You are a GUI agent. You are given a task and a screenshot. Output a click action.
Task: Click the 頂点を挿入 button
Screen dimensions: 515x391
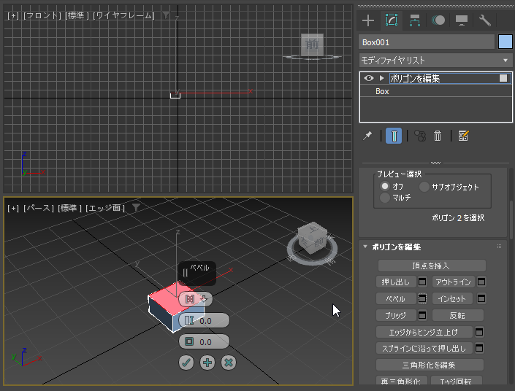[432, 266]
